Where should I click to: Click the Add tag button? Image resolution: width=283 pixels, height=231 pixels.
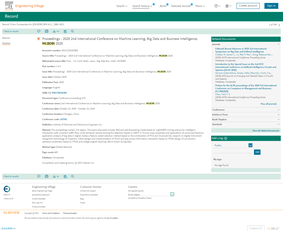pos(257,152)
